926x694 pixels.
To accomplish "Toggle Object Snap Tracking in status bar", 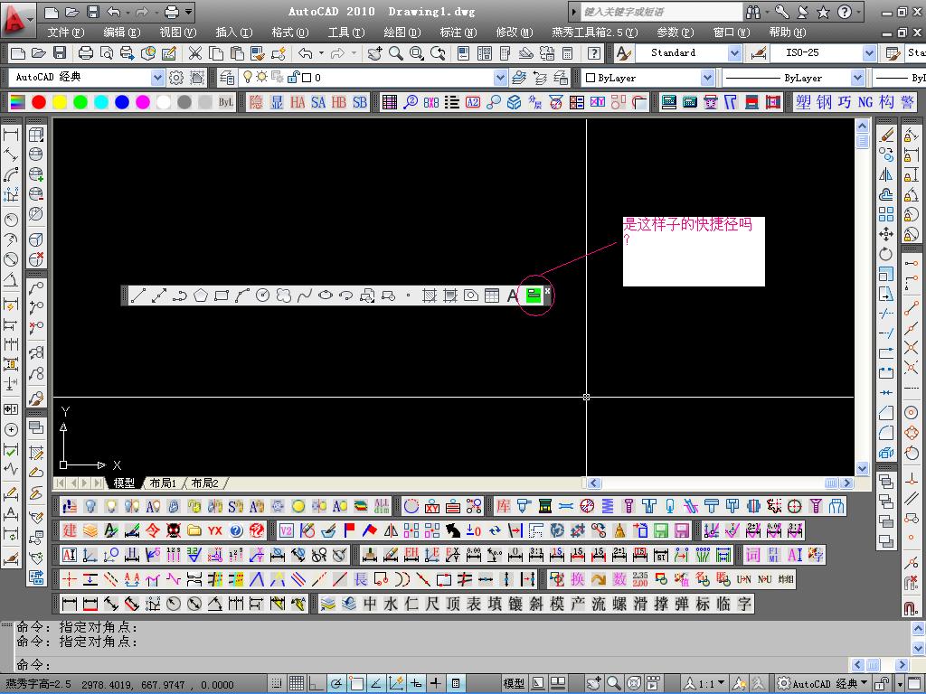I will 375,683.
